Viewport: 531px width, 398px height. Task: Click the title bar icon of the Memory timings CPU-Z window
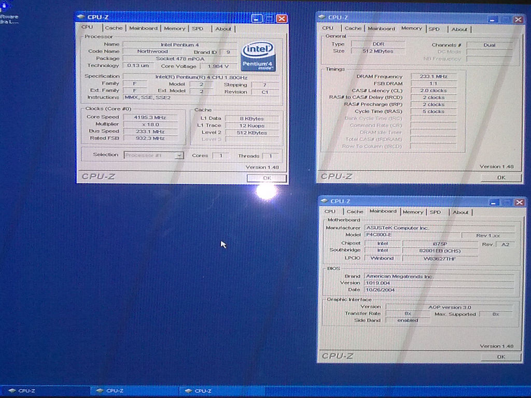pos(322,17)
